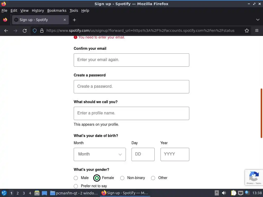Image resolution: width=263 pixels, height=197 pixels.
Task: Close the Sign up - Spotify tab
Action: 65,20
